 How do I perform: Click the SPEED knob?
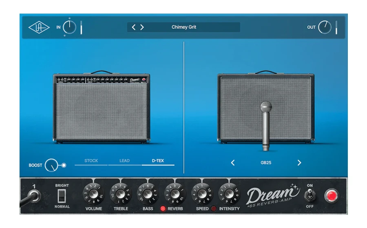[202, 194]
